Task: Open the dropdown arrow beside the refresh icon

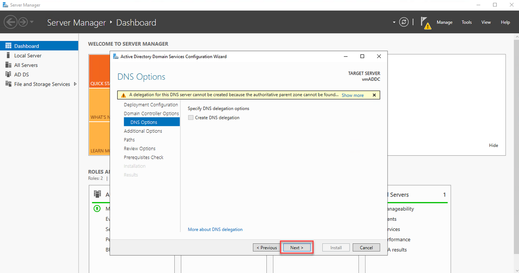Action: click(x=394, y=22)
